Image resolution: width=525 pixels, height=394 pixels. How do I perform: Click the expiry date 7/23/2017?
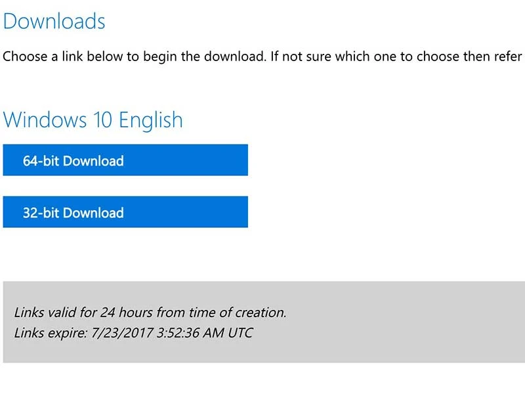[119, 333]
